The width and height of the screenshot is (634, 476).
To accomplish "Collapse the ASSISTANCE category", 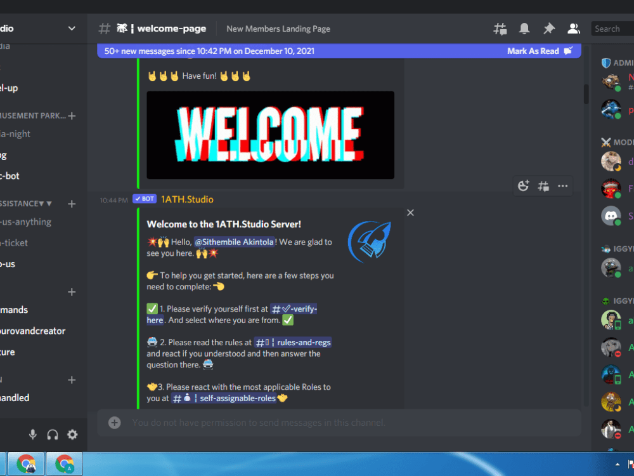I will pos(26,204).
